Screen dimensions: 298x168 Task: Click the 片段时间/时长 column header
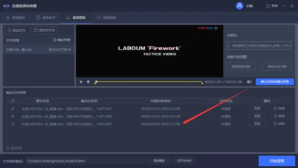click(x=161, y=101)
